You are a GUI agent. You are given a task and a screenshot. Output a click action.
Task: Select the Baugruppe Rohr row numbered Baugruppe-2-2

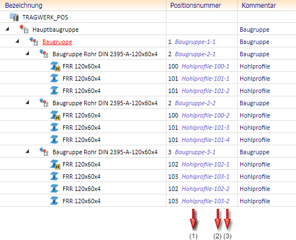[x=105, y=103]
